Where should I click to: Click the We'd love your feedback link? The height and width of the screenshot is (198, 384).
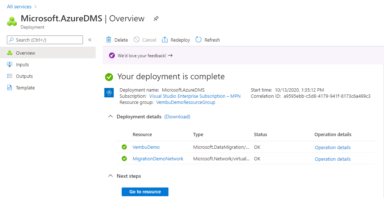145,55
